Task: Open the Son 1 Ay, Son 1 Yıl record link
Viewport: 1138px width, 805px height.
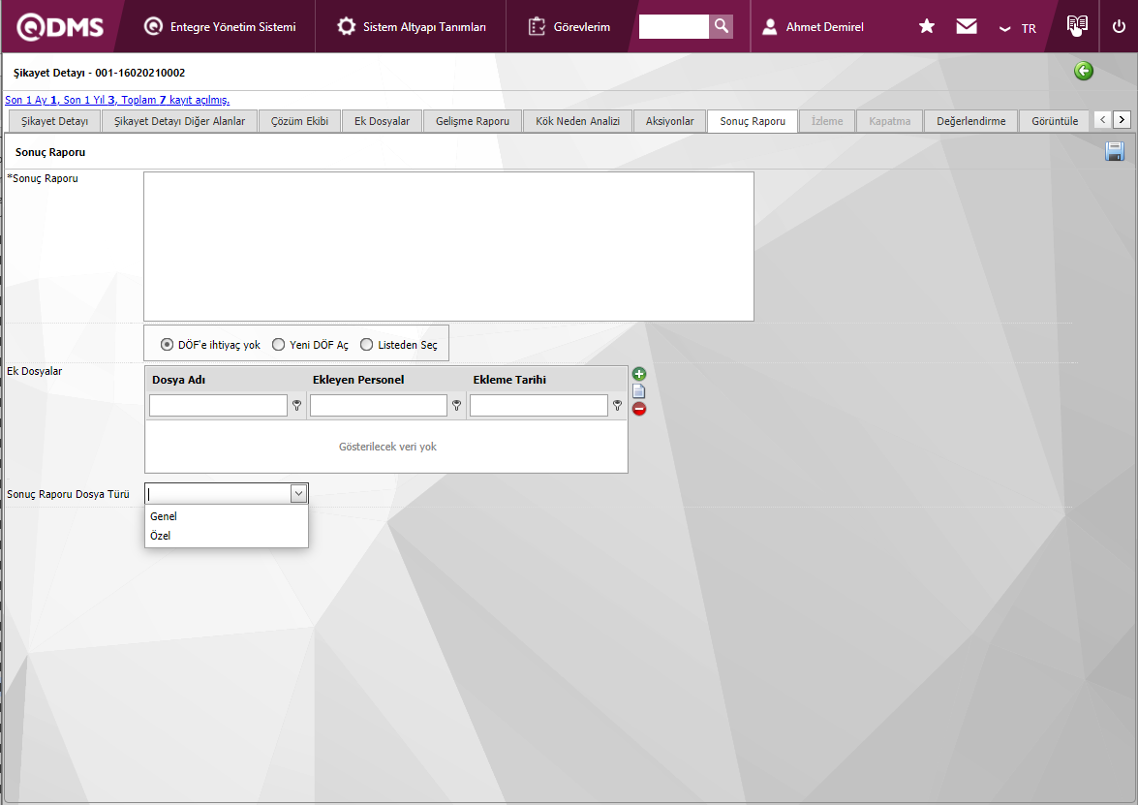Action: pos(117,100)
